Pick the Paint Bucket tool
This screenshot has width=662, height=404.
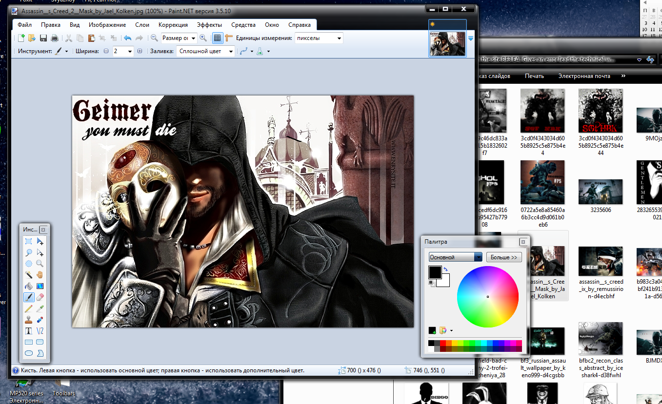point(29,286)
